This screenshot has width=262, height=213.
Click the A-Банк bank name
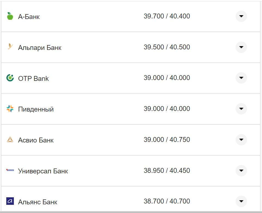pos(29,17)
